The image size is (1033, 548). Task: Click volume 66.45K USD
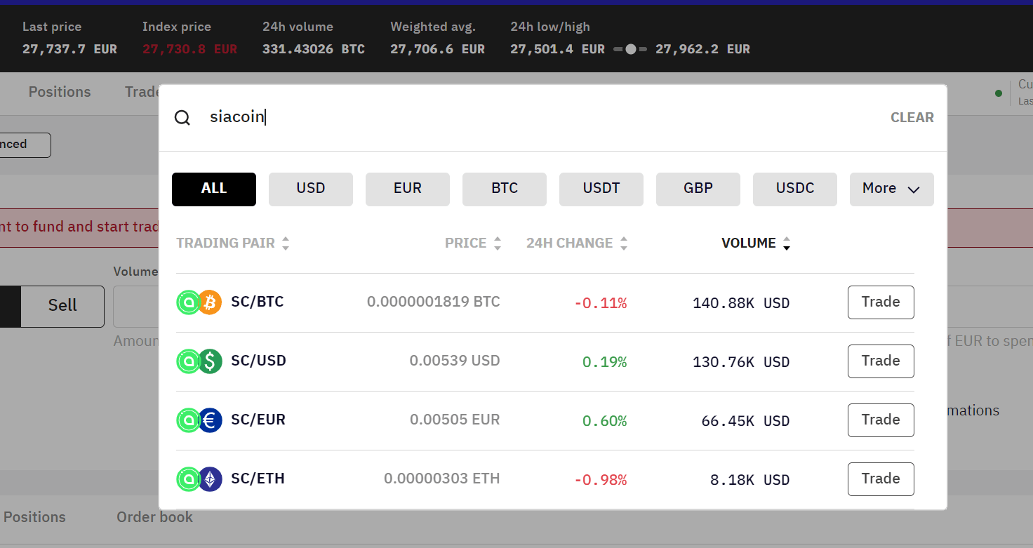click(745, 422)
